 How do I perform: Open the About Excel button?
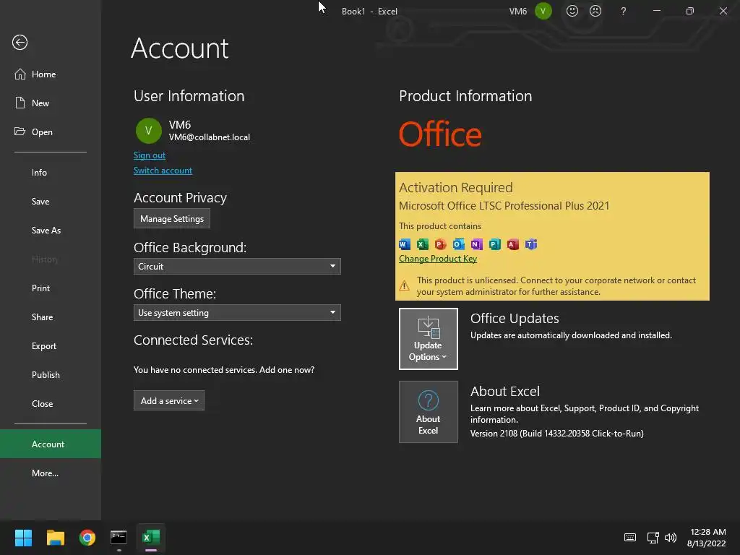click(428, 412)
